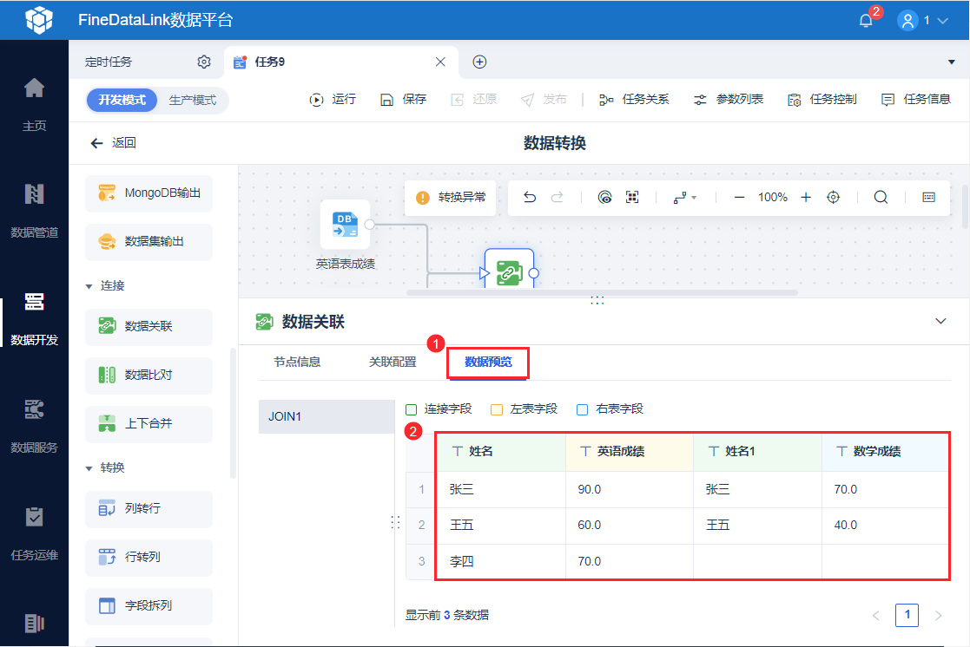Click the locate center target icon
This screenshot has width=970, height=647.
[x=834, y=197]
